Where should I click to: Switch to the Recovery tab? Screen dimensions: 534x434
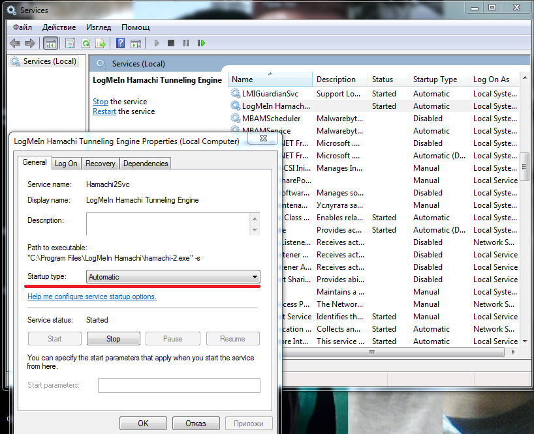pyautogui.click(x=100, y=164)
